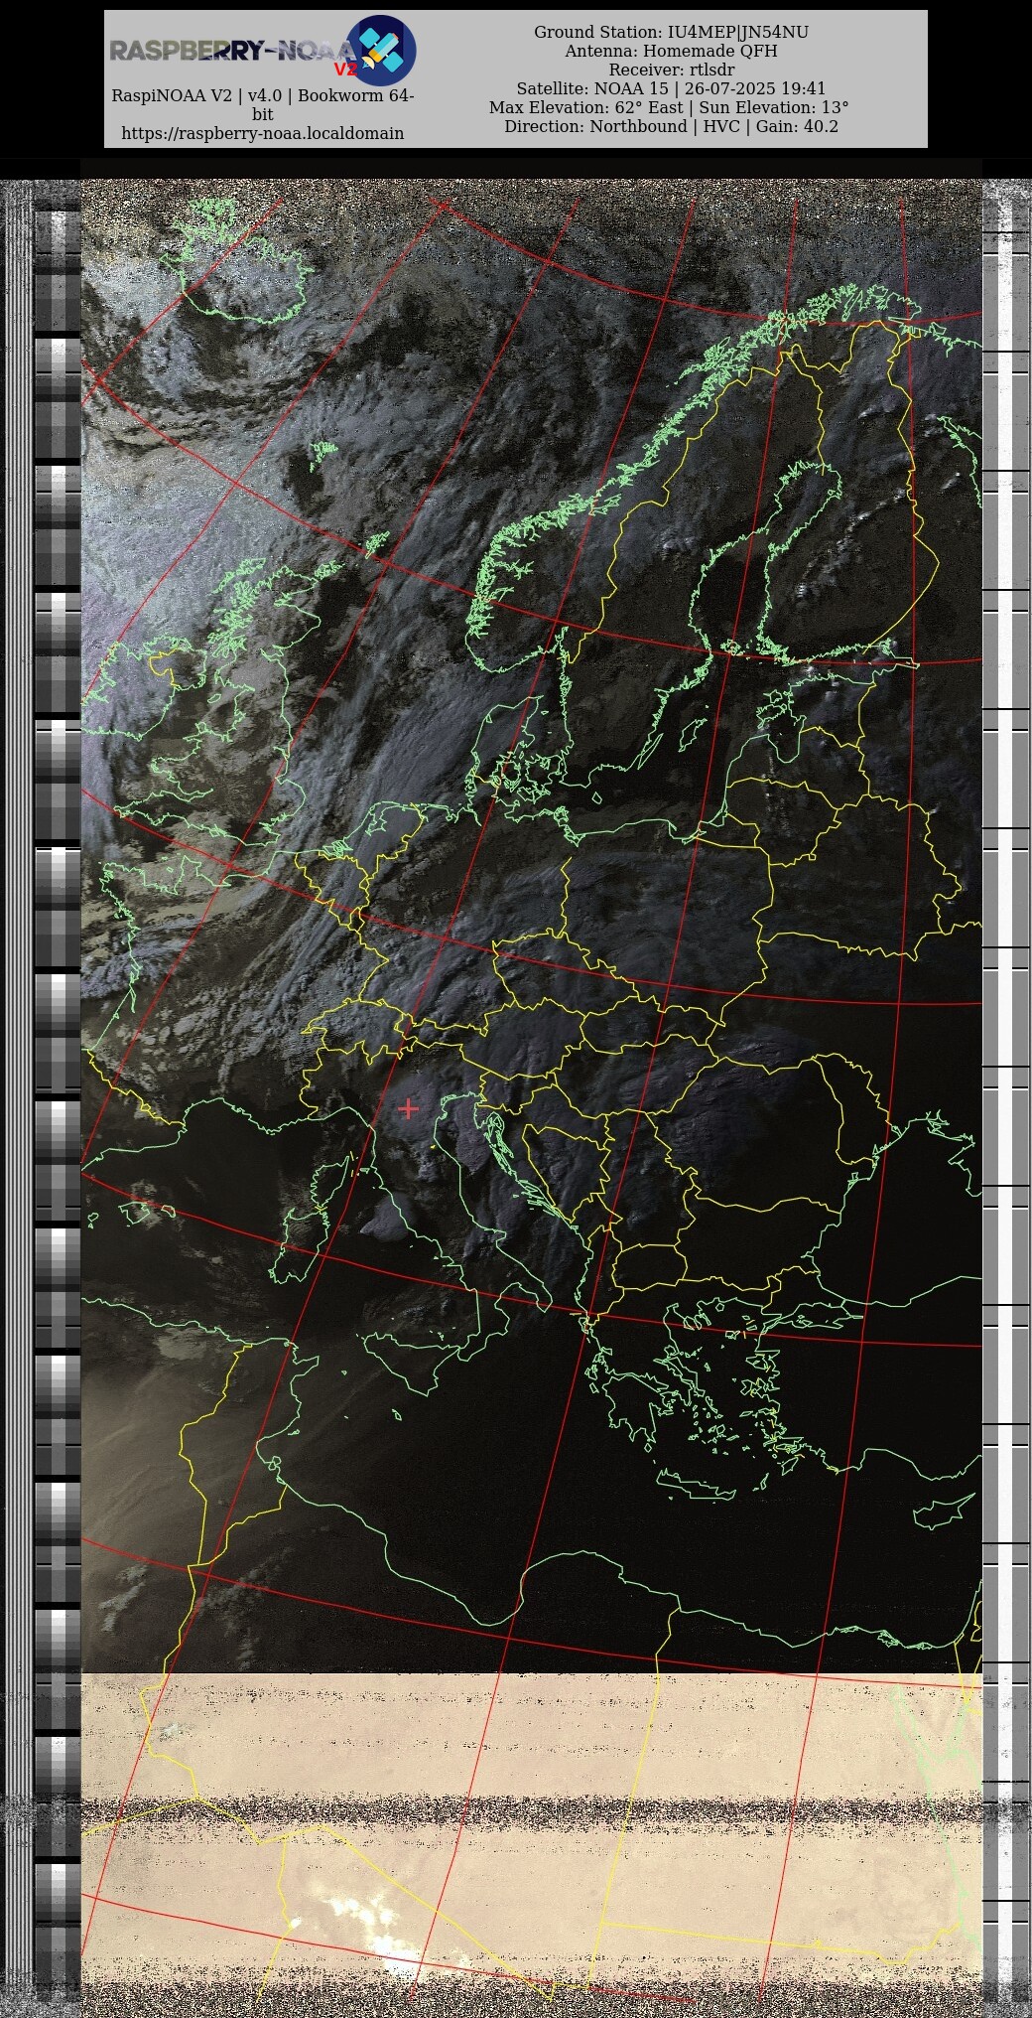Click the 'Receiver: rtlsdr' line
The image size is (1032, 2018).
click(x=671, y=70)
